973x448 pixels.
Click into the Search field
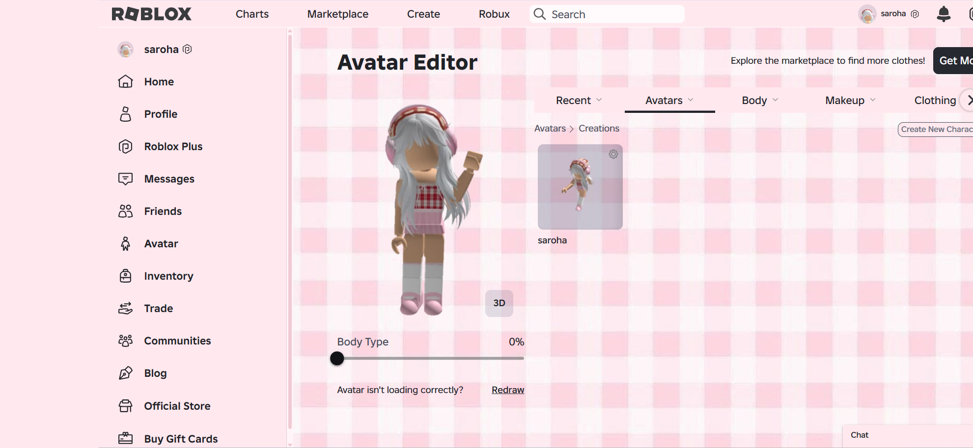click(607, 14)
